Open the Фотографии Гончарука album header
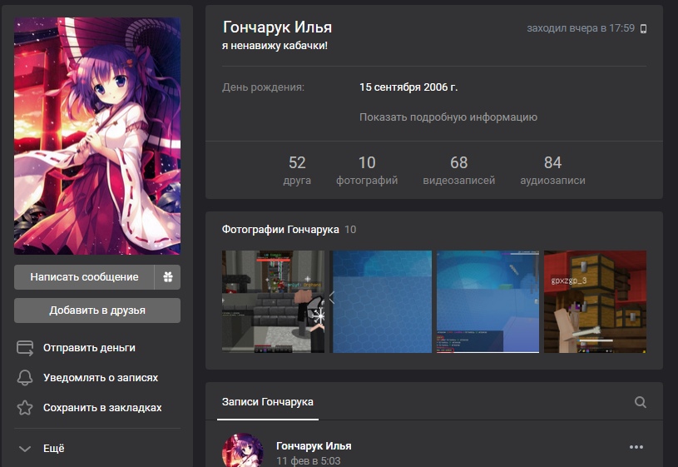 point(280,229)
